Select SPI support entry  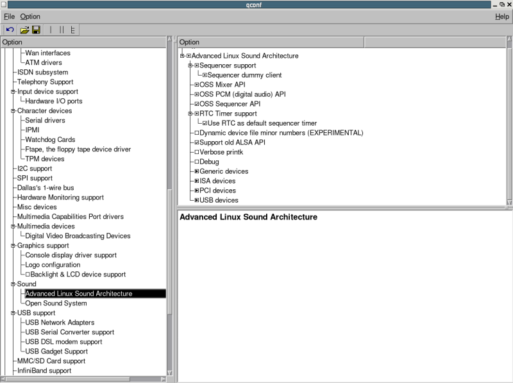(35, 178)
